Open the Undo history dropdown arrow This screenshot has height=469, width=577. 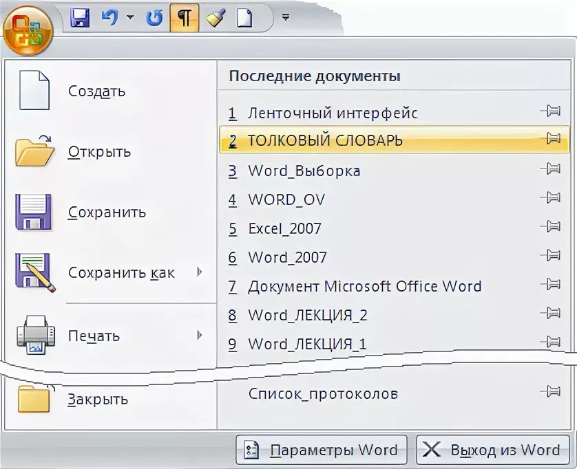(130, 17)
